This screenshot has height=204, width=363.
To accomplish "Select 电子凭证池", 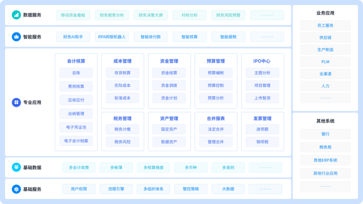I will coord(76,127).
